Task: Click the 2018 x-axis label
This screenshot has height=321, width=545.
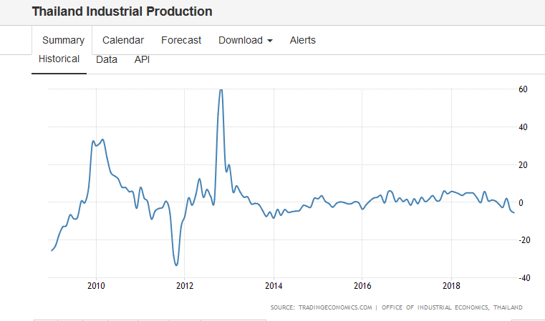Action: coord(451,285)
